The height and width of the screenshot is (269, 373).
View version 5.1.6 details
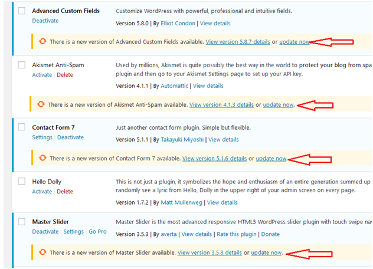215,159
